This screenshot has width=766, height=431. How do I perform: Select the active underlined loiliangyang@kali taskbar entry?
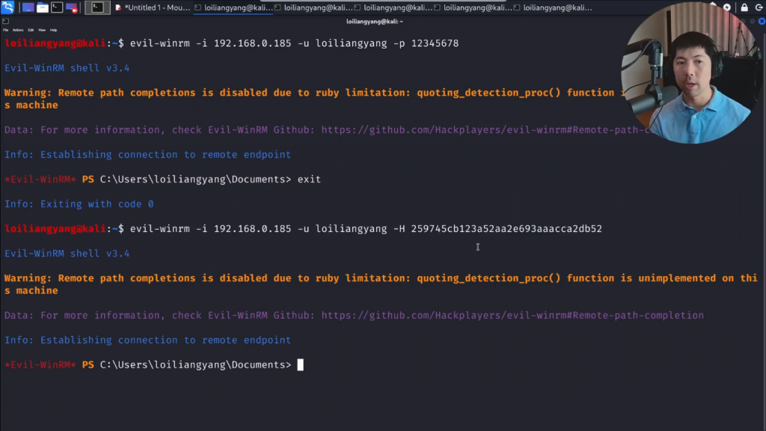click(x=233, y=7)
